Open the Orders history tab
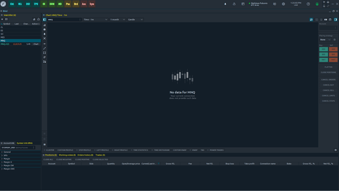Viewport: 339px width, 191px height. coord(85,155)
